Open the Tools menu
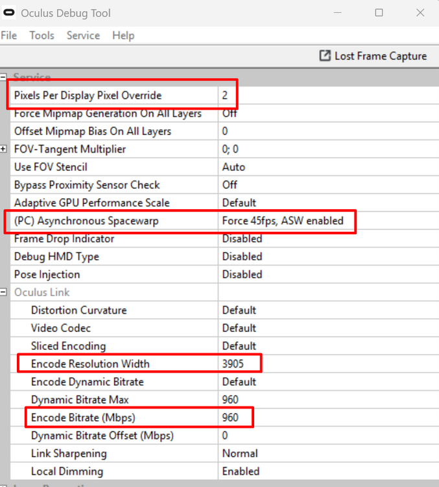The height and width of the screenshot is (487, 439). tap(42, 36)
